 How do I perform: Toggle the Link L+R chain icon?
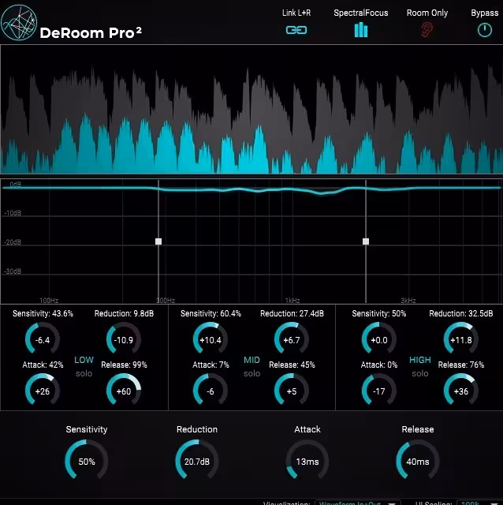(296, 30)
